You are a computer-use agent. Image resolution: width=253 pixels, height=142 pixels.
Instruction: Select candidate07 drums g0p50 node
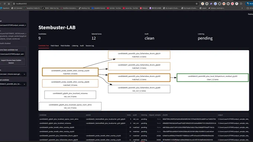pyautogui.click(x=139, y=66)
